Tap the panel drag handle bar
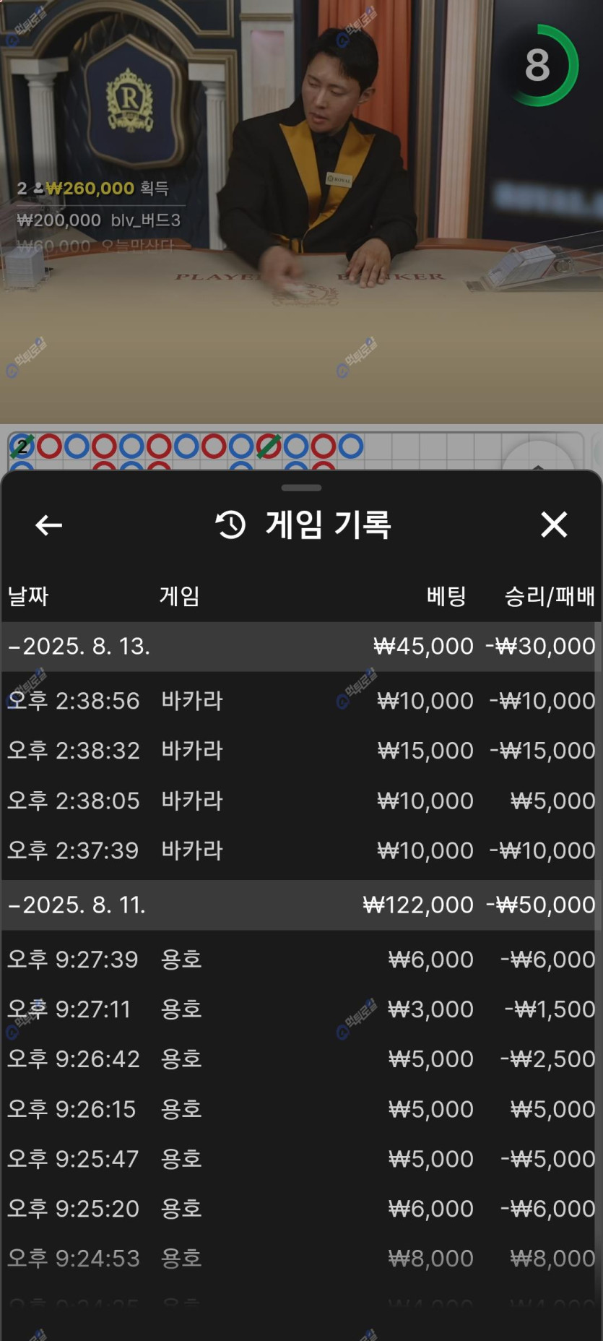 [x=301, y=488]
